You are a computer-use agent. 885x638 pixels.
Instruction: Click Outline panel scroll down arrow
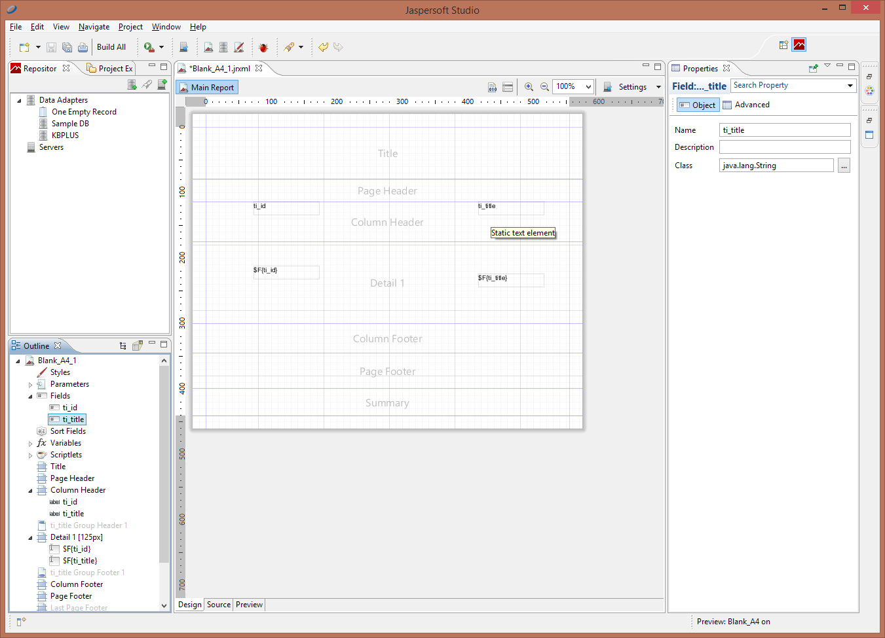tap(164, 606)
